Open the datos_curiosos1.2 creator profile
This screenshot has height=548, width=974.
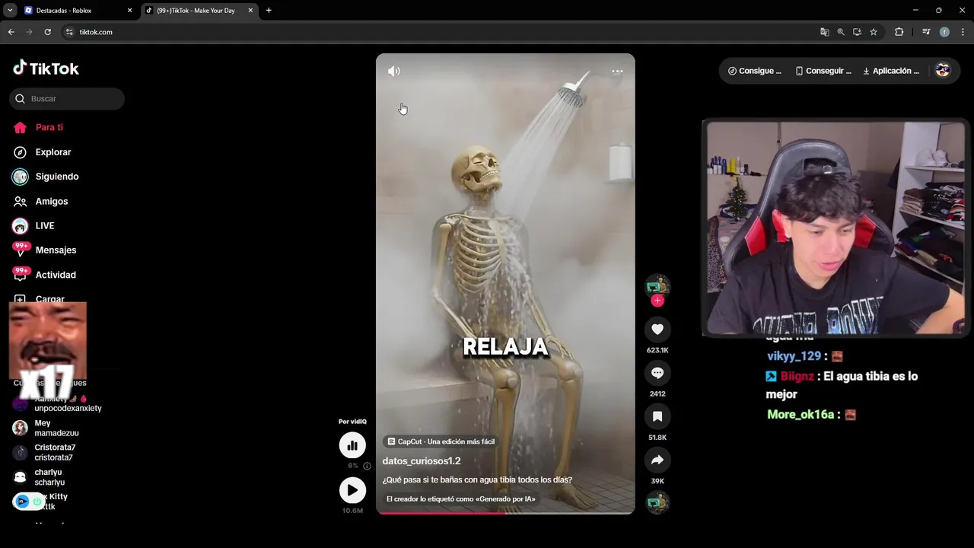[422, 461]
